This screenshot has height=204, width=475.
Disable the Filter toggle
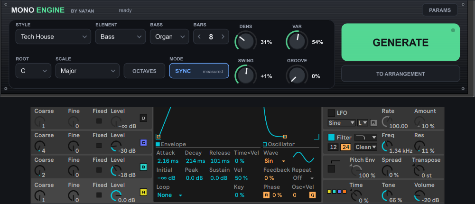click(331, 138)
